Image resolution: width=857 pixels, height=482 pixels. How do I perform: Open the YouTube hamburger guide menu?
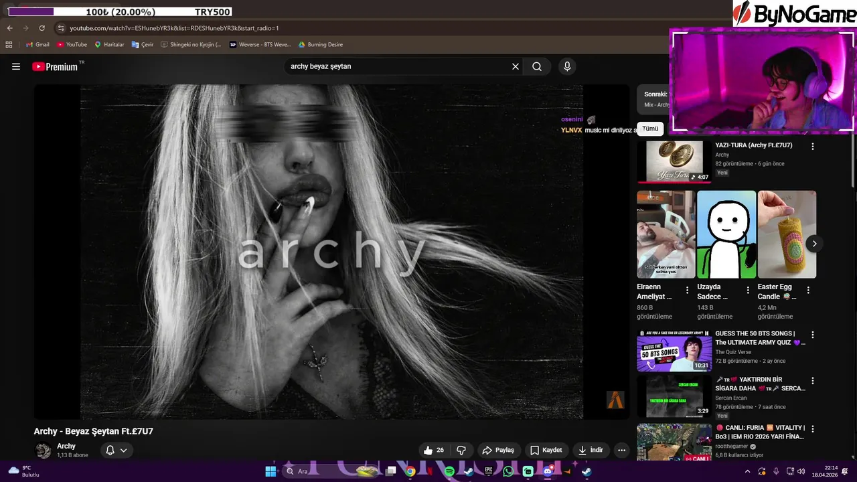[x=16, y=66]
